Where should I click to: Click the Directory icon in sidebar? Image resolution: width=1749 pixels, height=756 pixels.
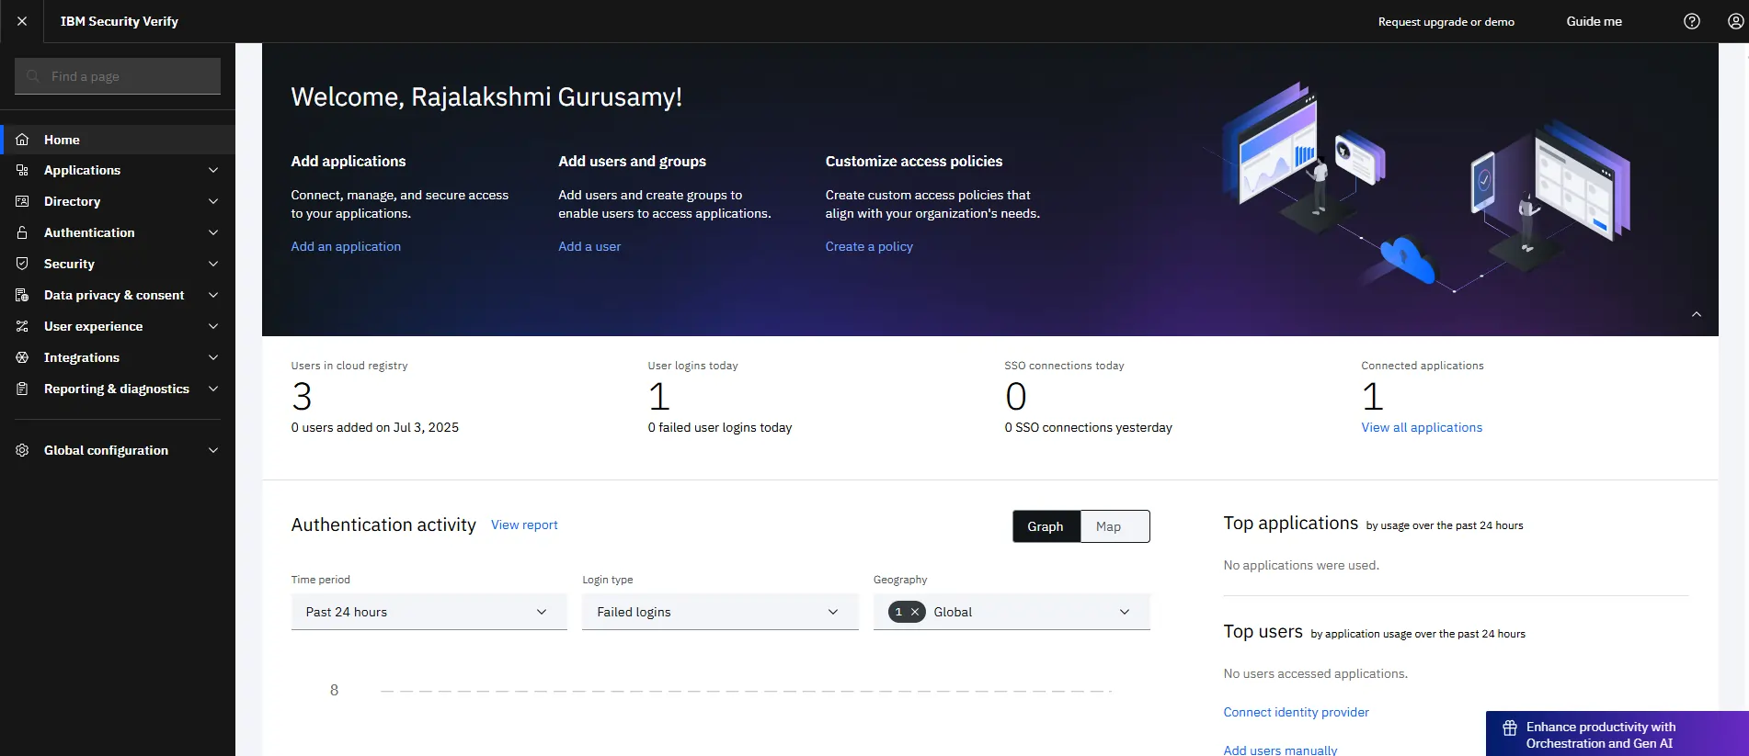(22, 201)
